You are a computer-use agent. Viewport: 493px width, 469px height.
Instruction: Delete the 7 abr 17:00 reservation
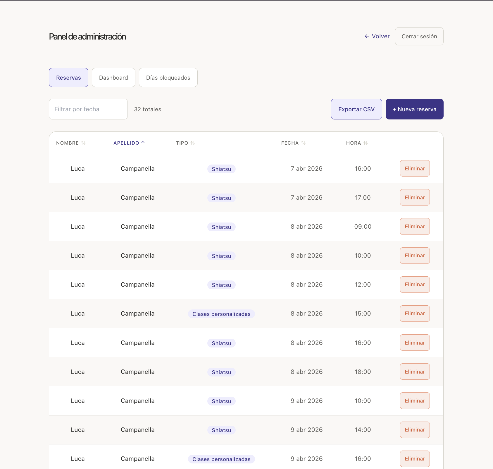coord(415,197)
